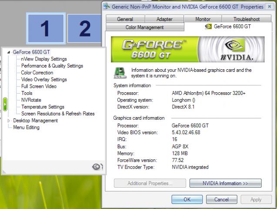The width and height of the screenshot is (277, 209).
Task: Switch to the Monitor tab
Action: [203, 19]
